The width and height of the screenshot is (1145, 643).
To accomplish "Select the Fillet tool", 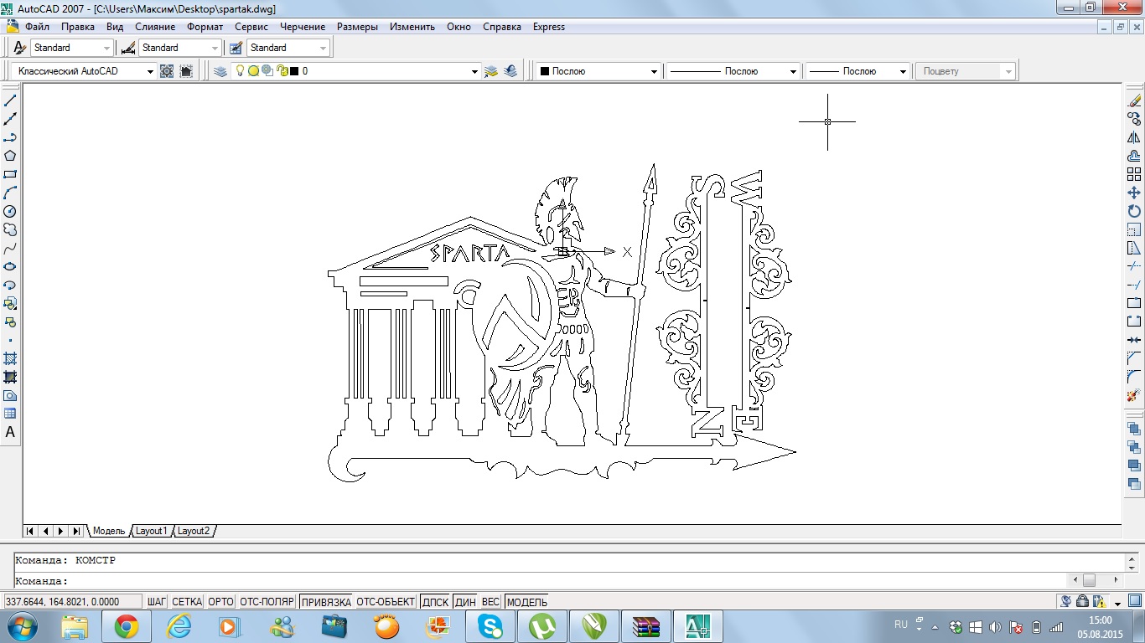I will click(x=1134, y=376).
